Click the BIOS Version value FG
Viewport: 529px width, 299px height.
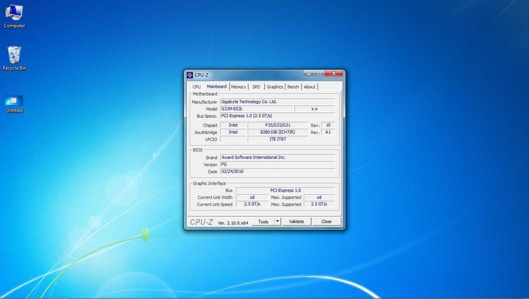coord(277,165)
